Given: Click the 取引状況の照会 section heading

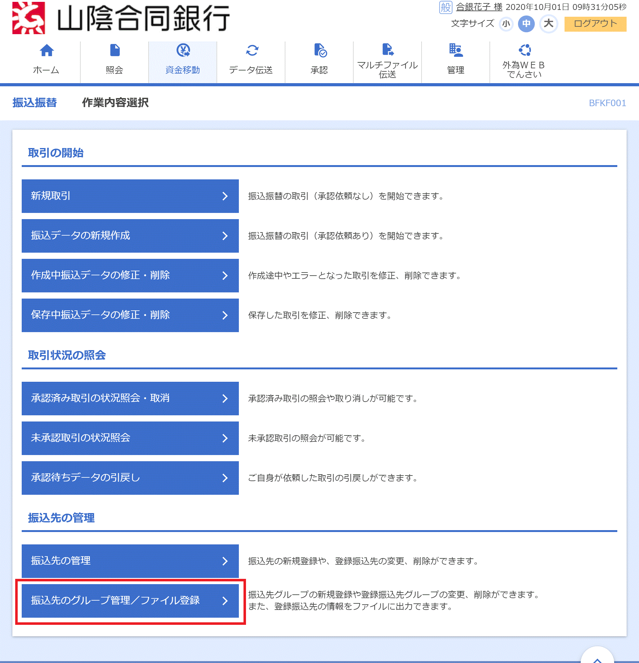Looking at the screenshot, I should coord(67,355).
